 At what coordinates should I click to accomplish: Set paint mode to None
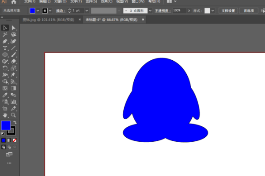tap(15, 140)
